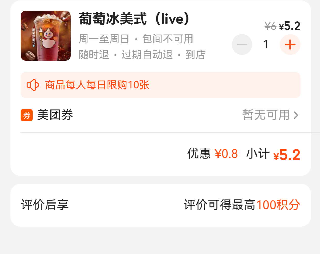Tap the quantity number 1 field
Image resolution: width=320 pixels, height=254 pixels.
(266, 45)
